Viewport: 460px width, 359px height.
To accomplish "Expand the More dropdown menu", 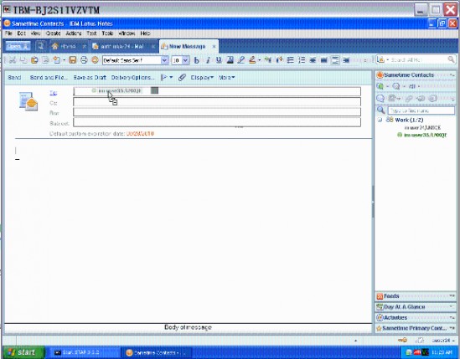I will coord(226,77).
